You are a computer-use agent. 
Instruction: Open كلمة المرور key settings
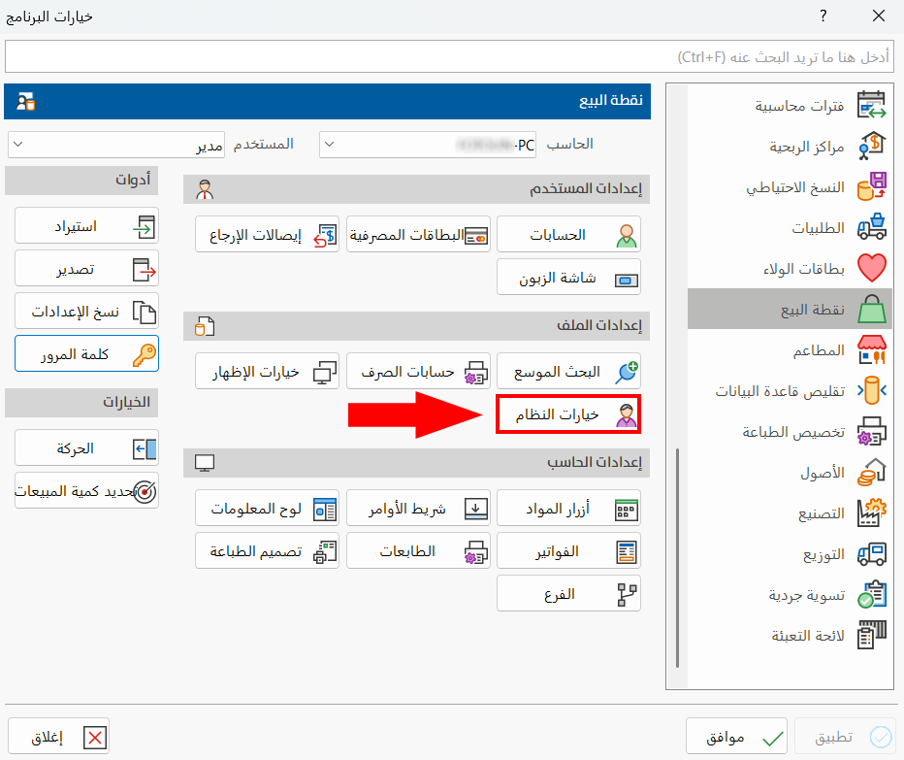click(85, 355)
